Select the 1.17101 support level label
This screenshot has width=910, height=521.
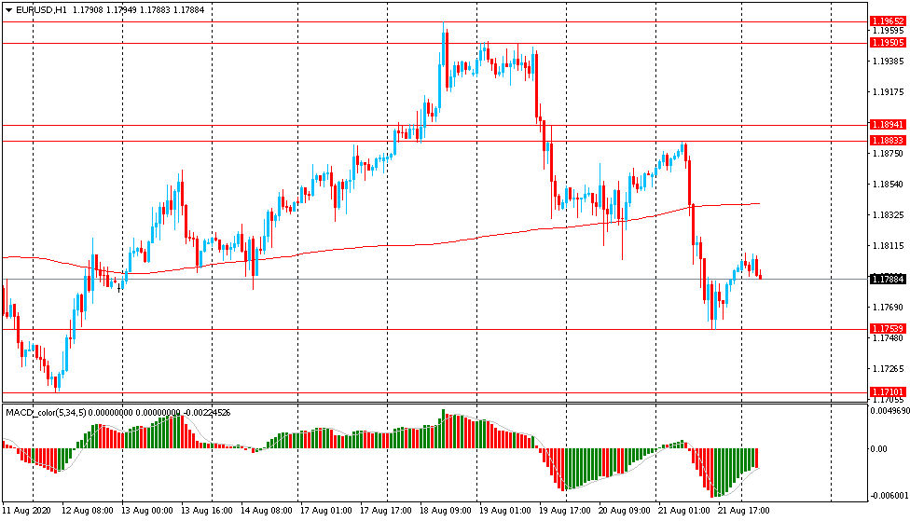click(x=888, y=392)
